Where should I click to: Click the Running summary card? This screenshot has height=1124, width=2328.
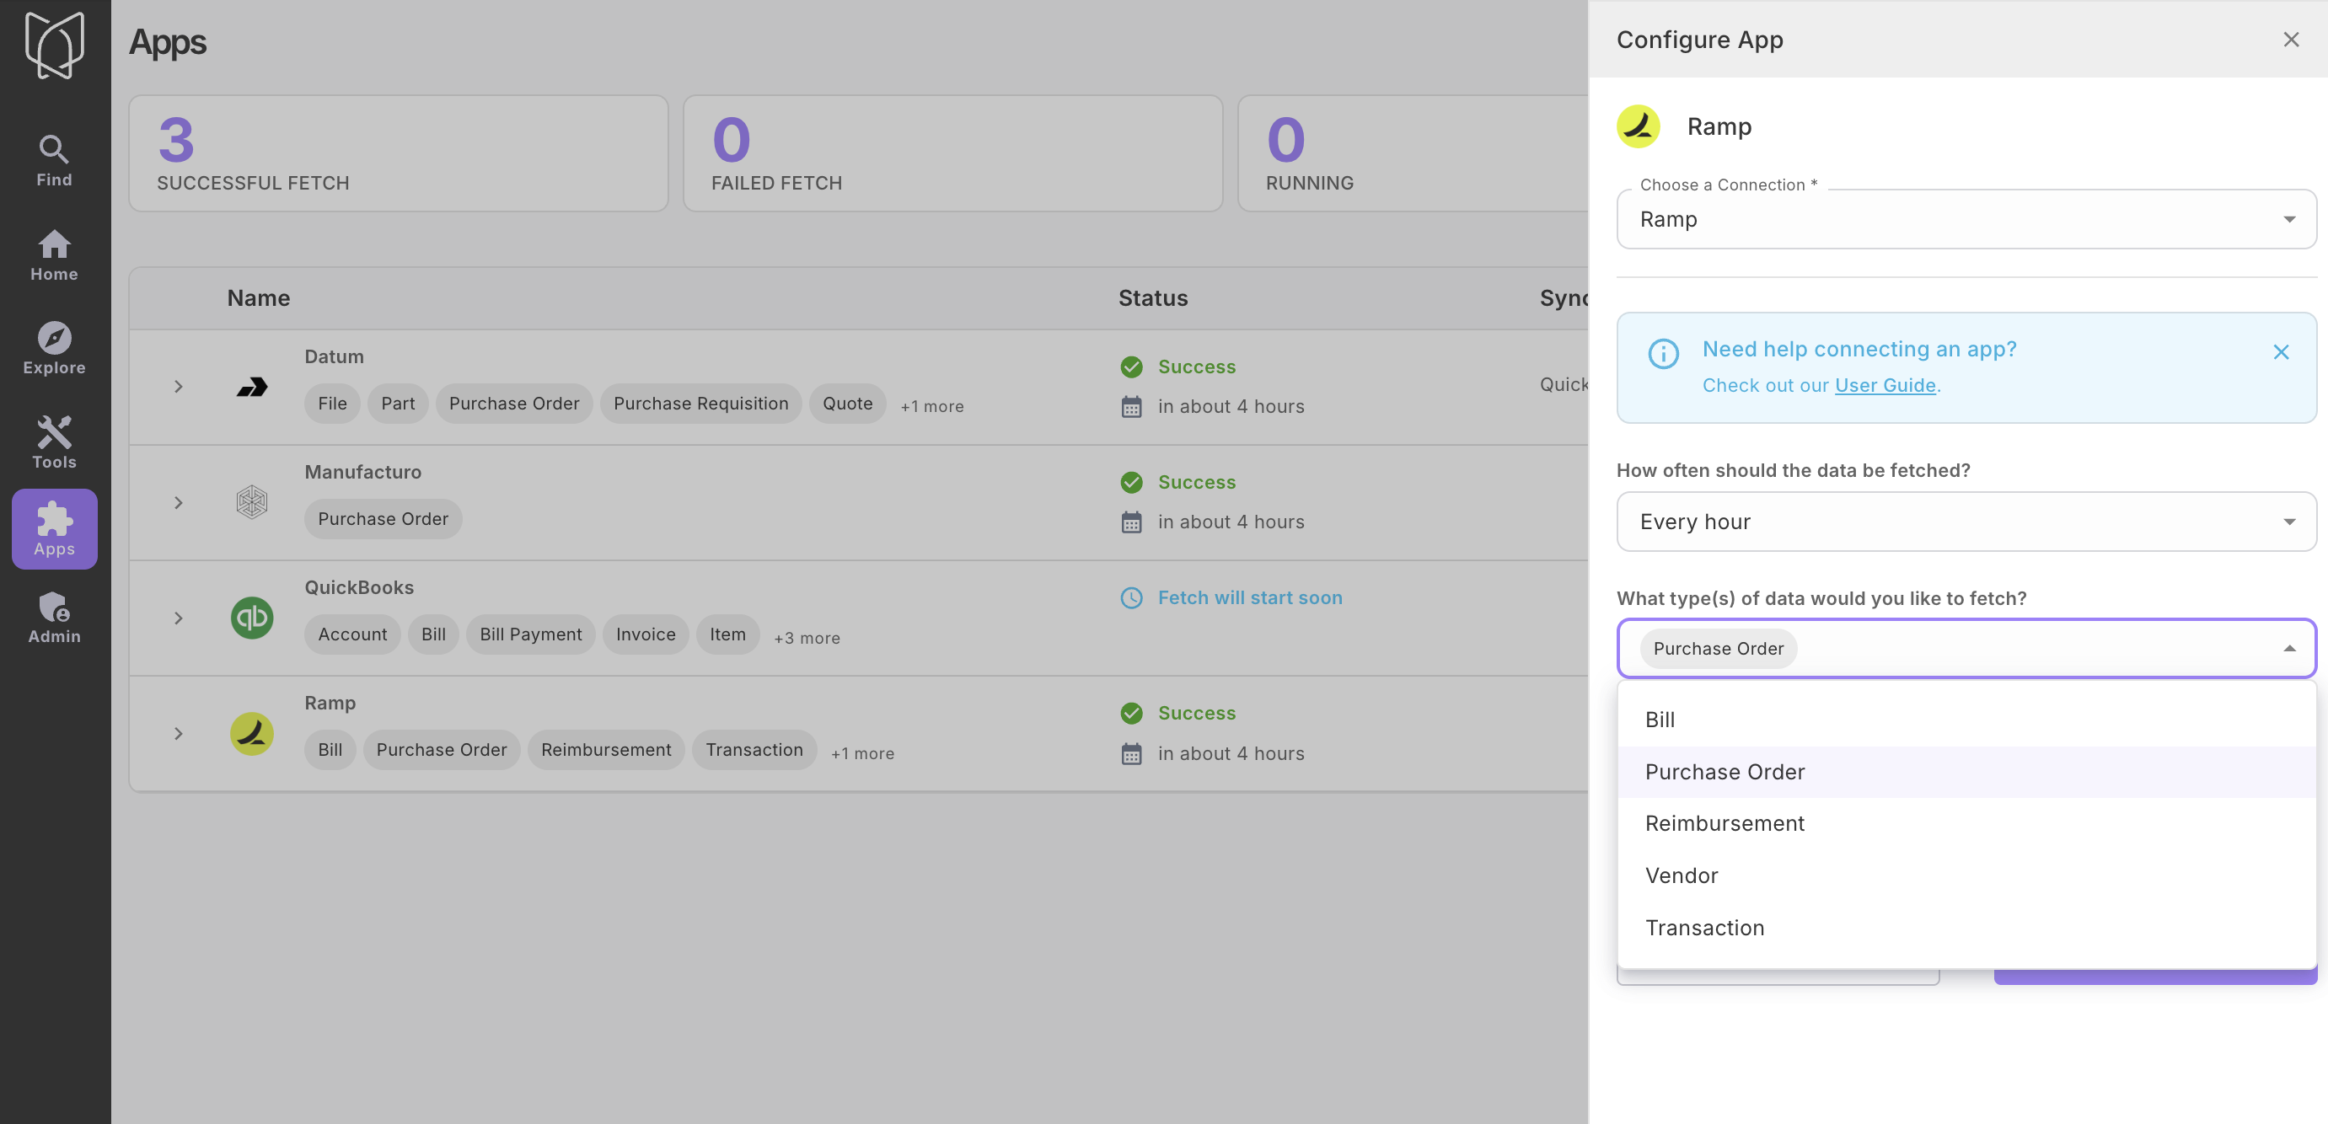(1413, 153)
